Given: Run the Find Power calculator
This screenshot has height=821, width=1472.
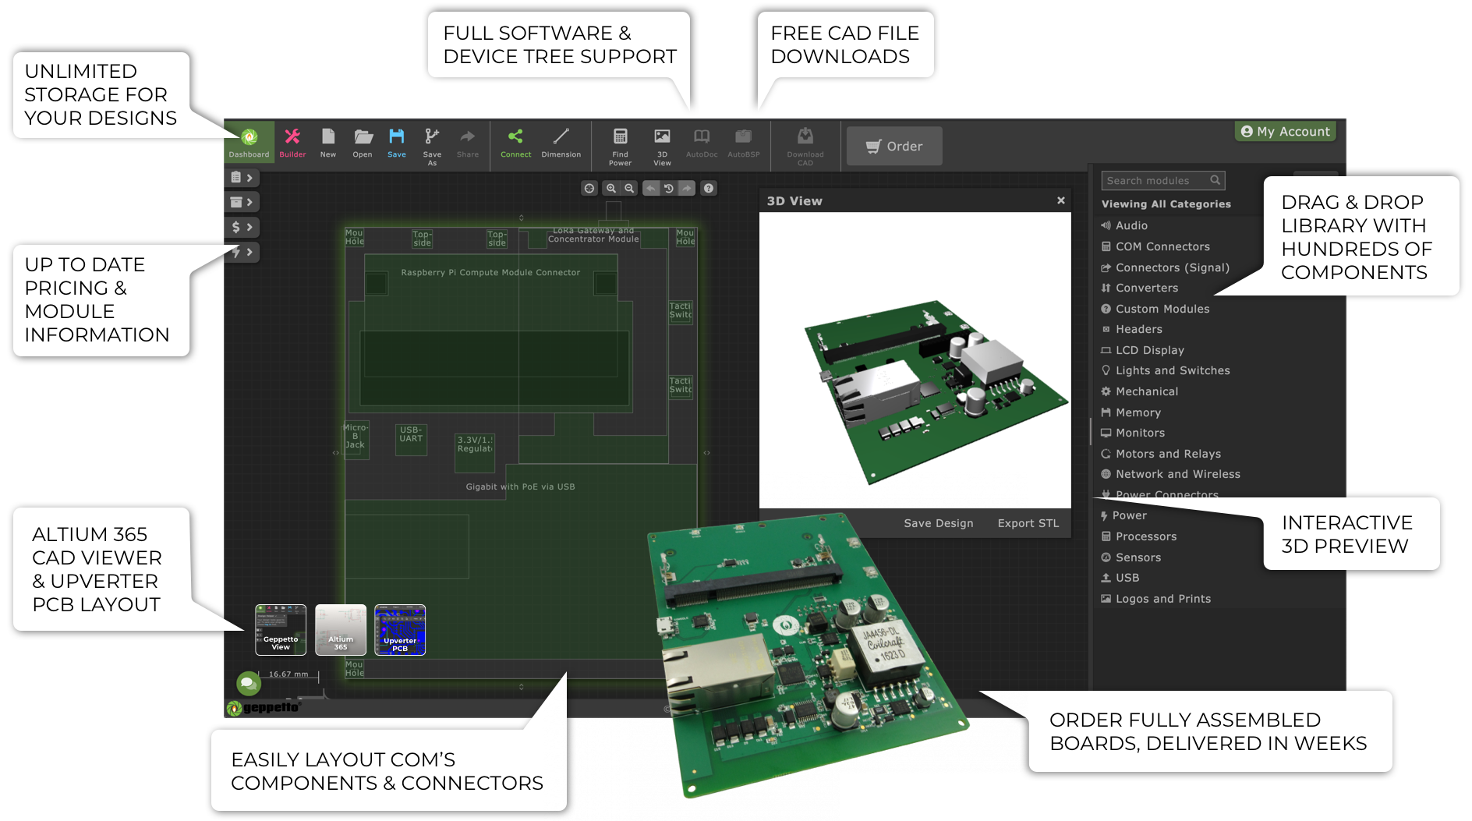Looking at the screenshot, I should [x=620, y=146].
